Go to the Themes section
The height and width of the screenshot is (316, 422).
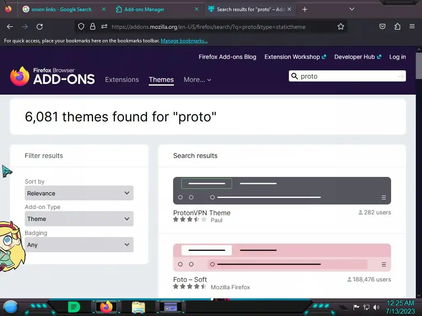click(x=161, y=79)
